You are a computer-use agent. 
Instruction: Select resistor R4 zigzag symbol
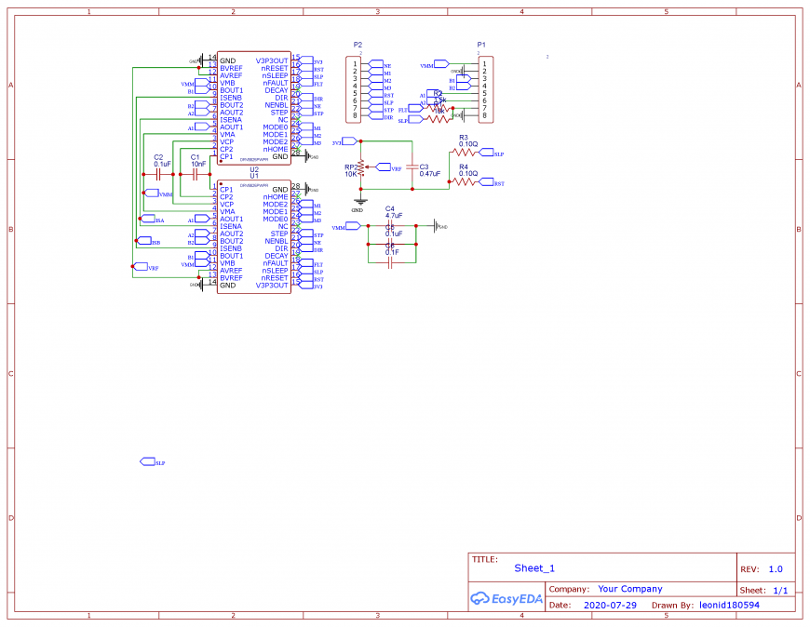point(464,181)
